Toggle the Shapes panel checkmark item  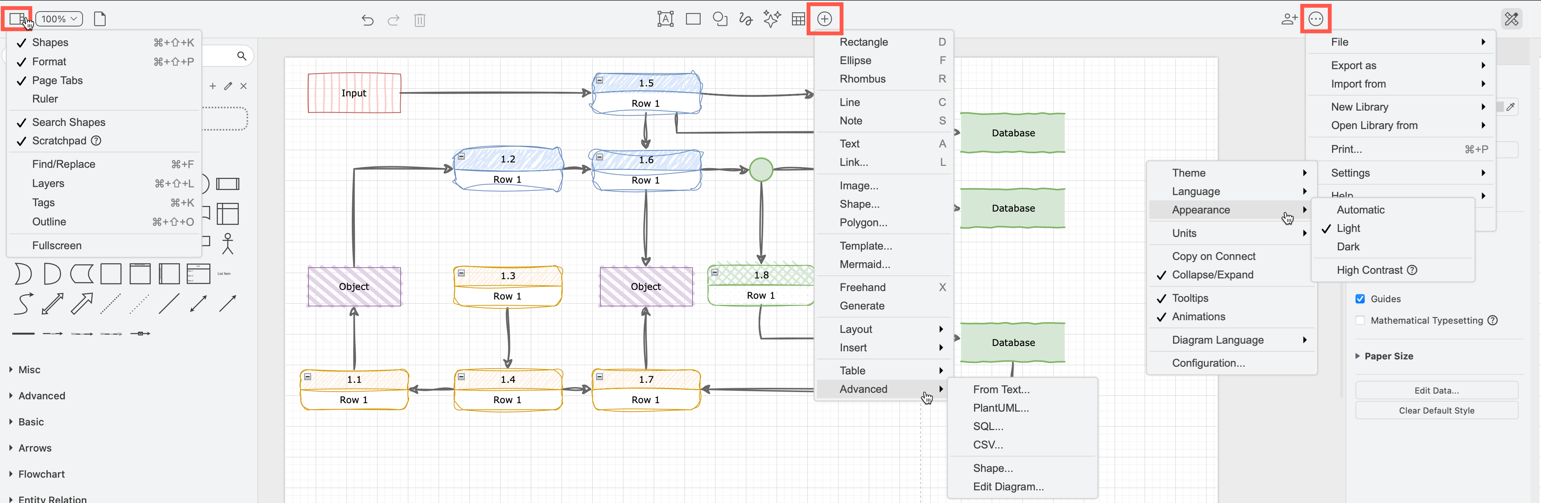(x=103, y=43)
